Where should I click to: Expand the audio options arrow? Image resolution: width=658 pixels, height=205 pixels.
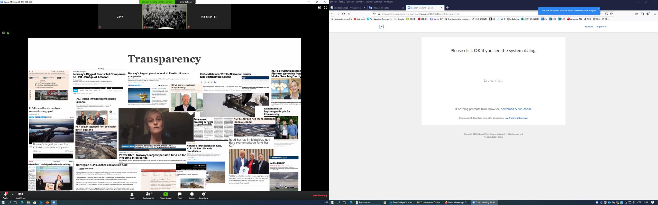(13, 194)
